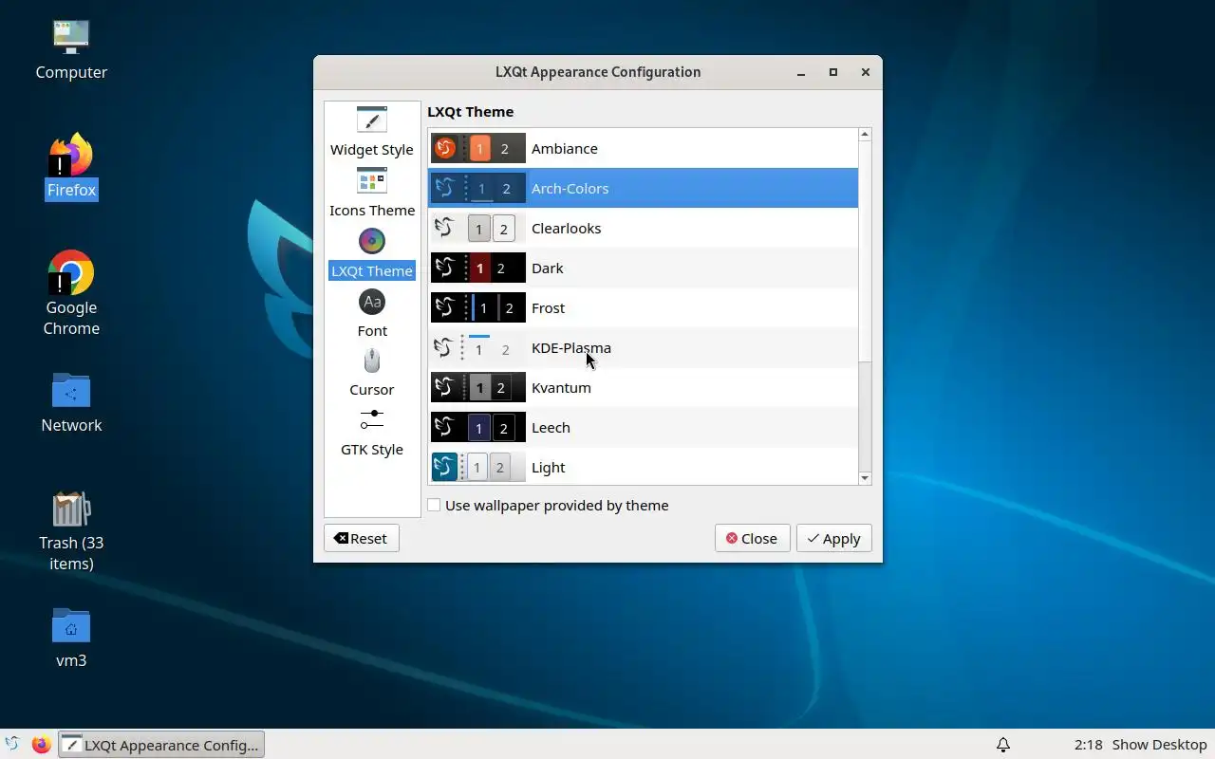Apply the selected theme
Image resolution: width=1215 pixels, height=759 pixels.
(x=833, y=539)
